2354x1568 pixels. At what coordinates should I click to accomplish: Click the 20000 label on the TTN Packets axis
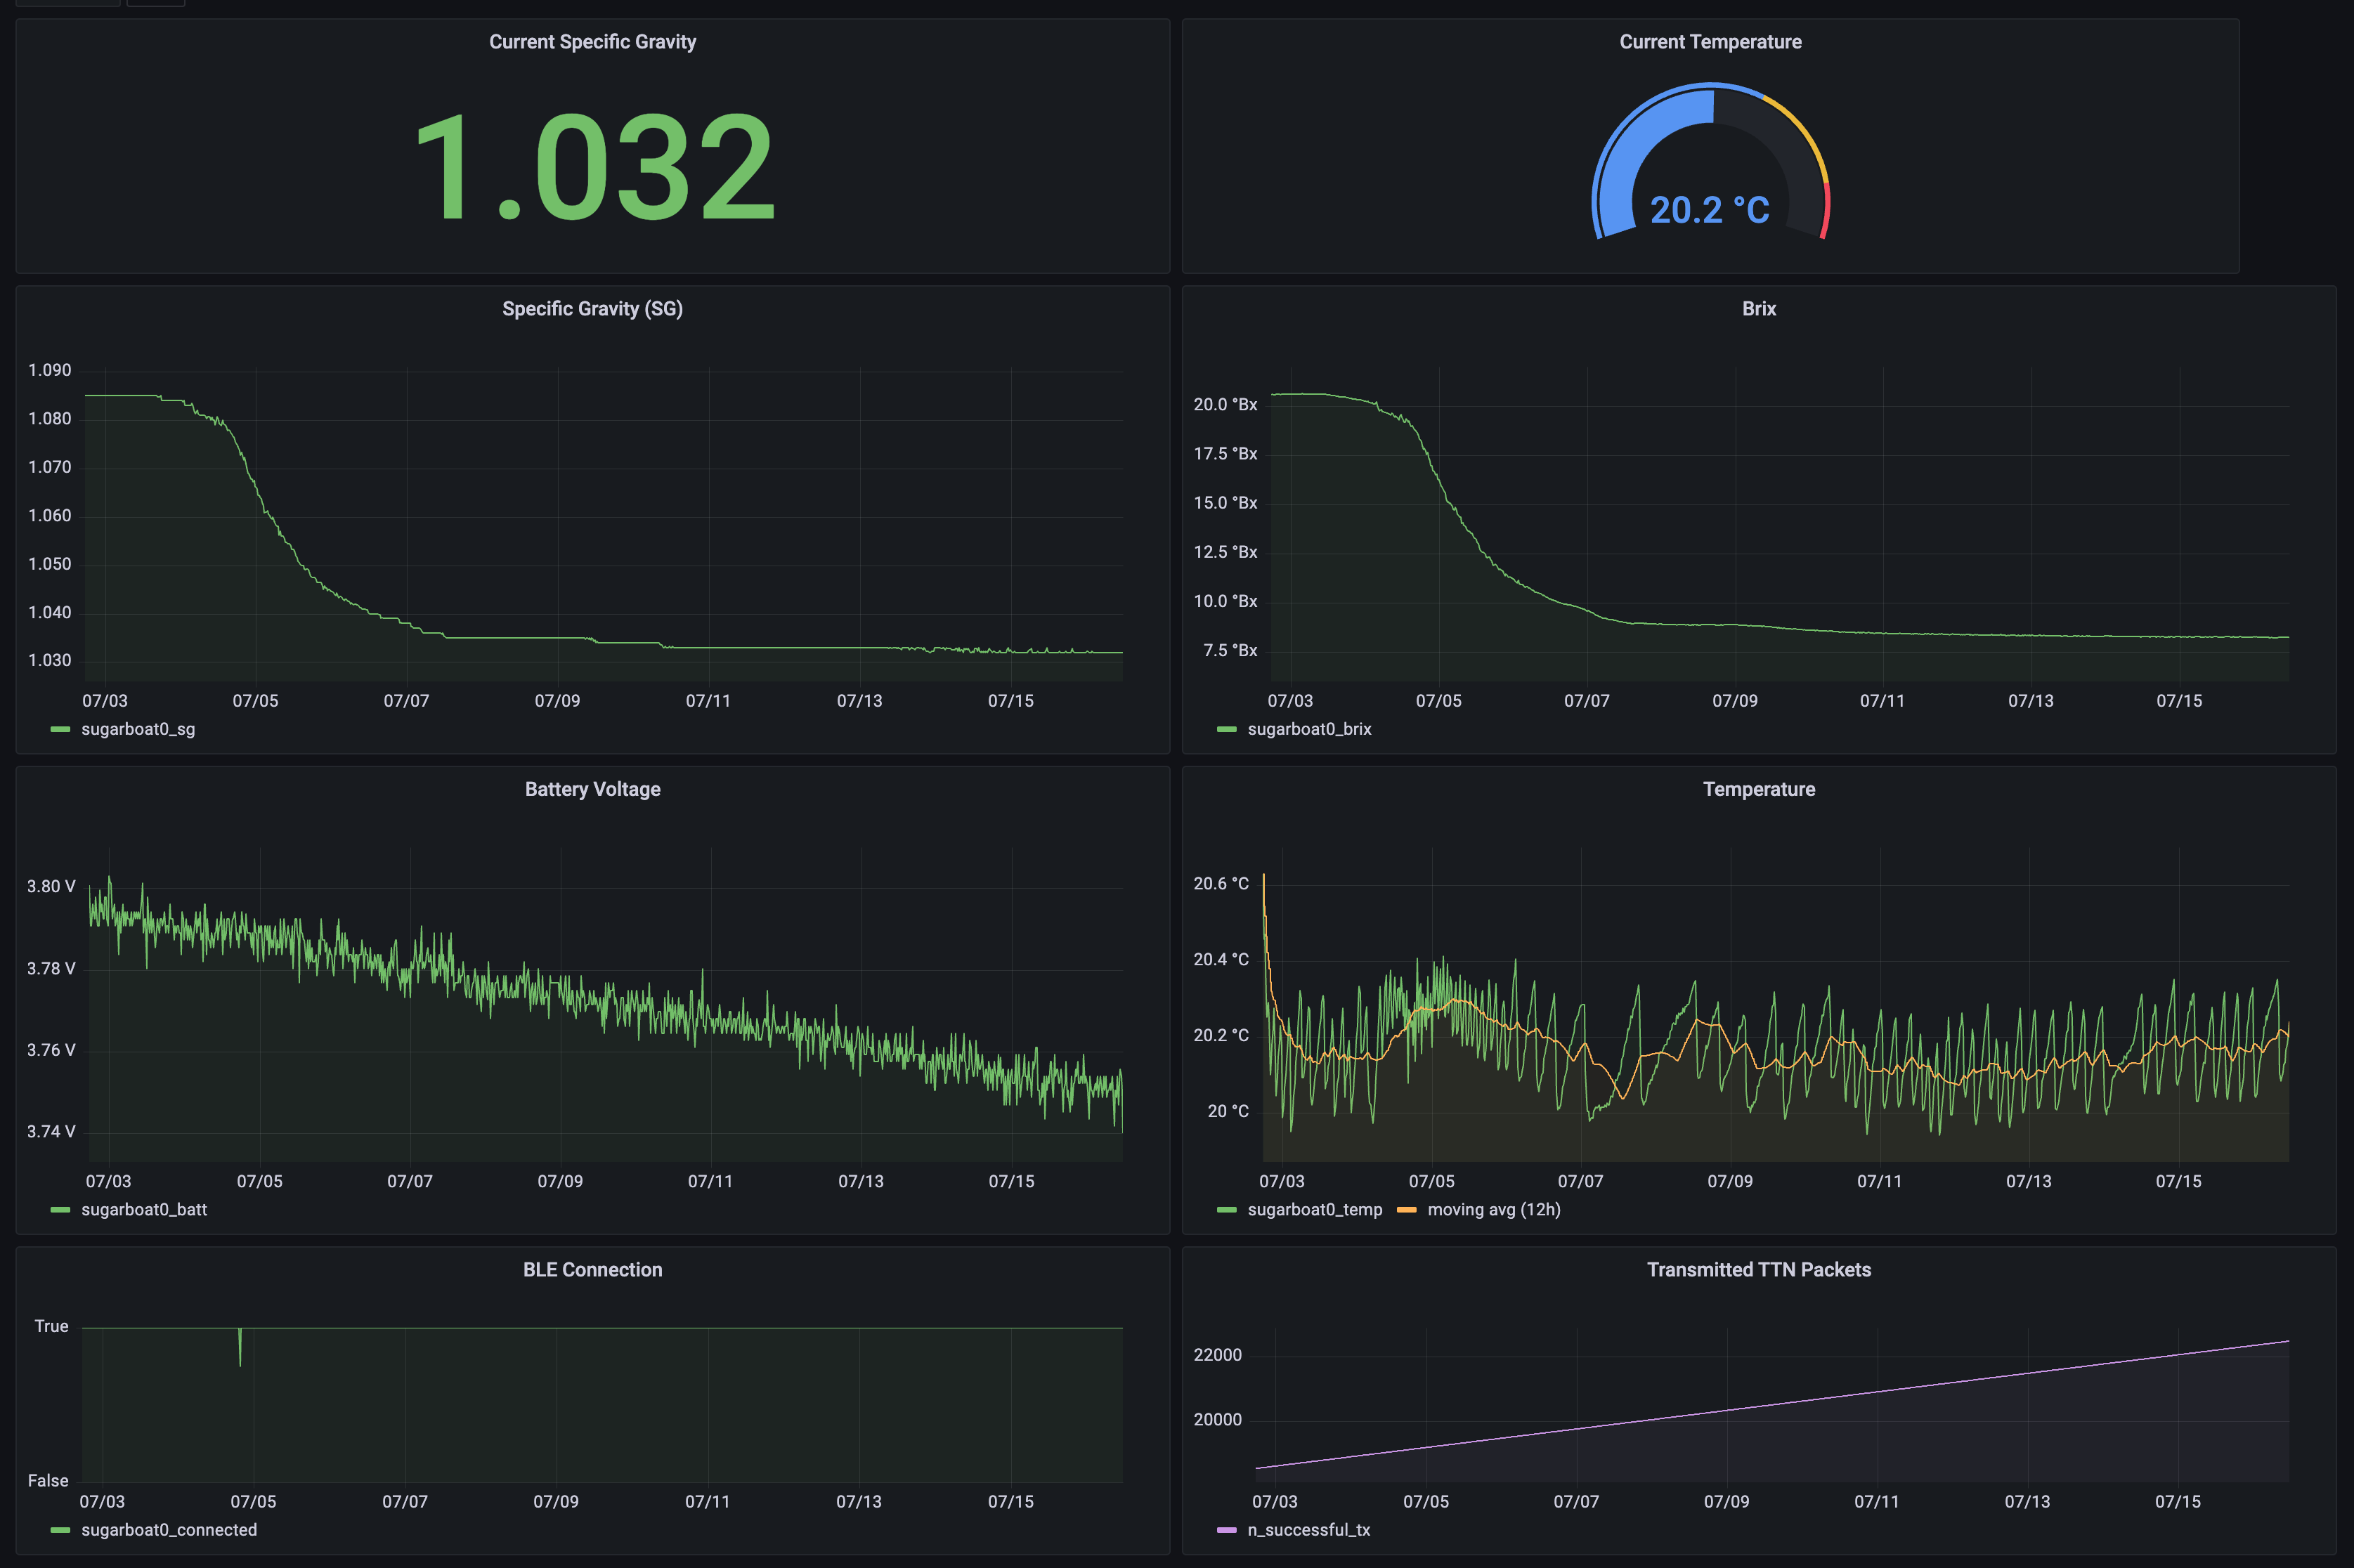click(1217, 1419)
